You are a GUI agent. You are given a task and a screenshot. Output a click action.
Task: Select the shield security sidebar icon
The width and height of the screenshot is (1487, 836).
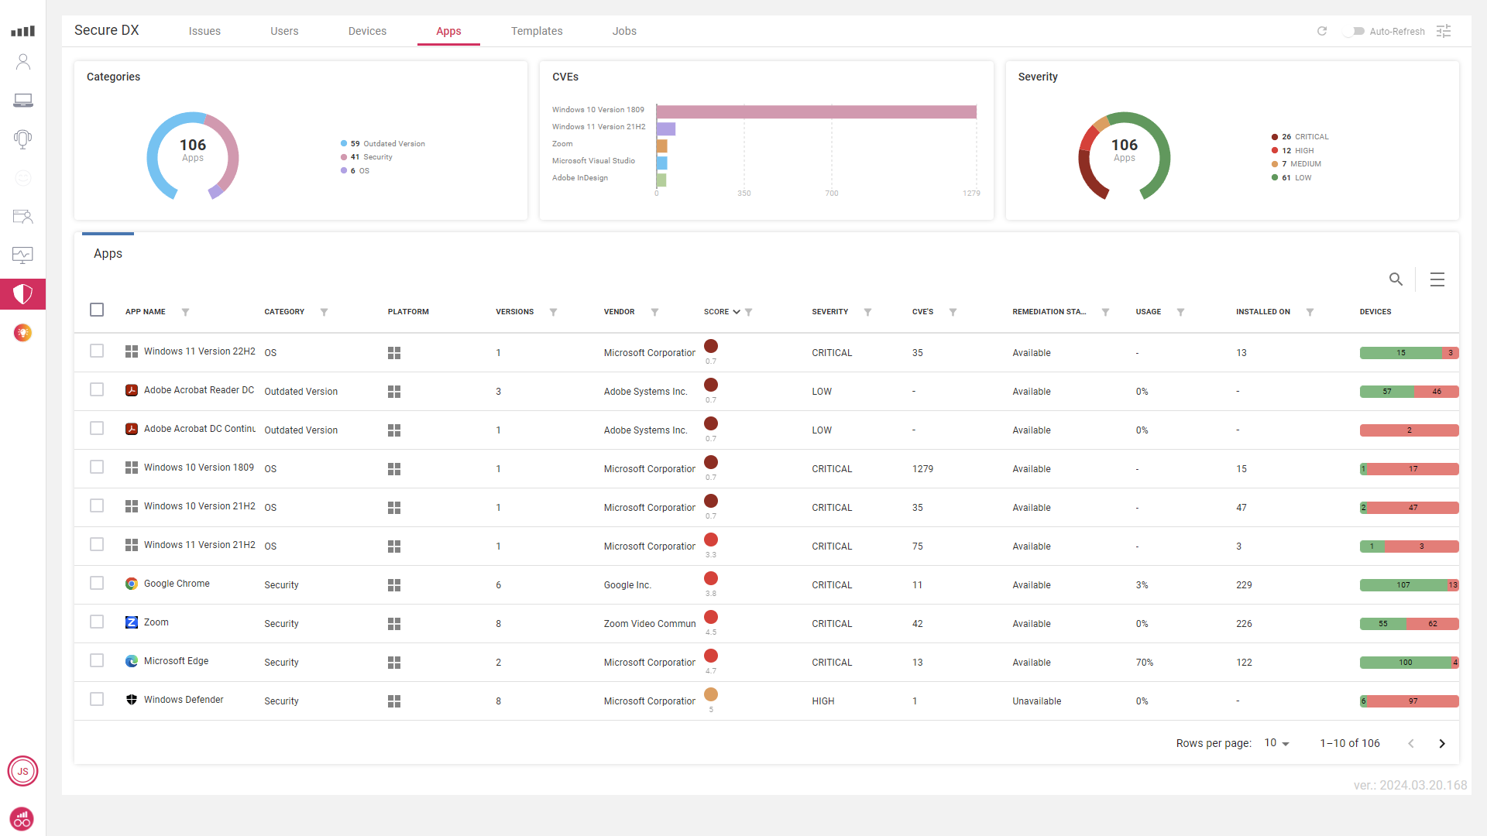coord(23,294)
